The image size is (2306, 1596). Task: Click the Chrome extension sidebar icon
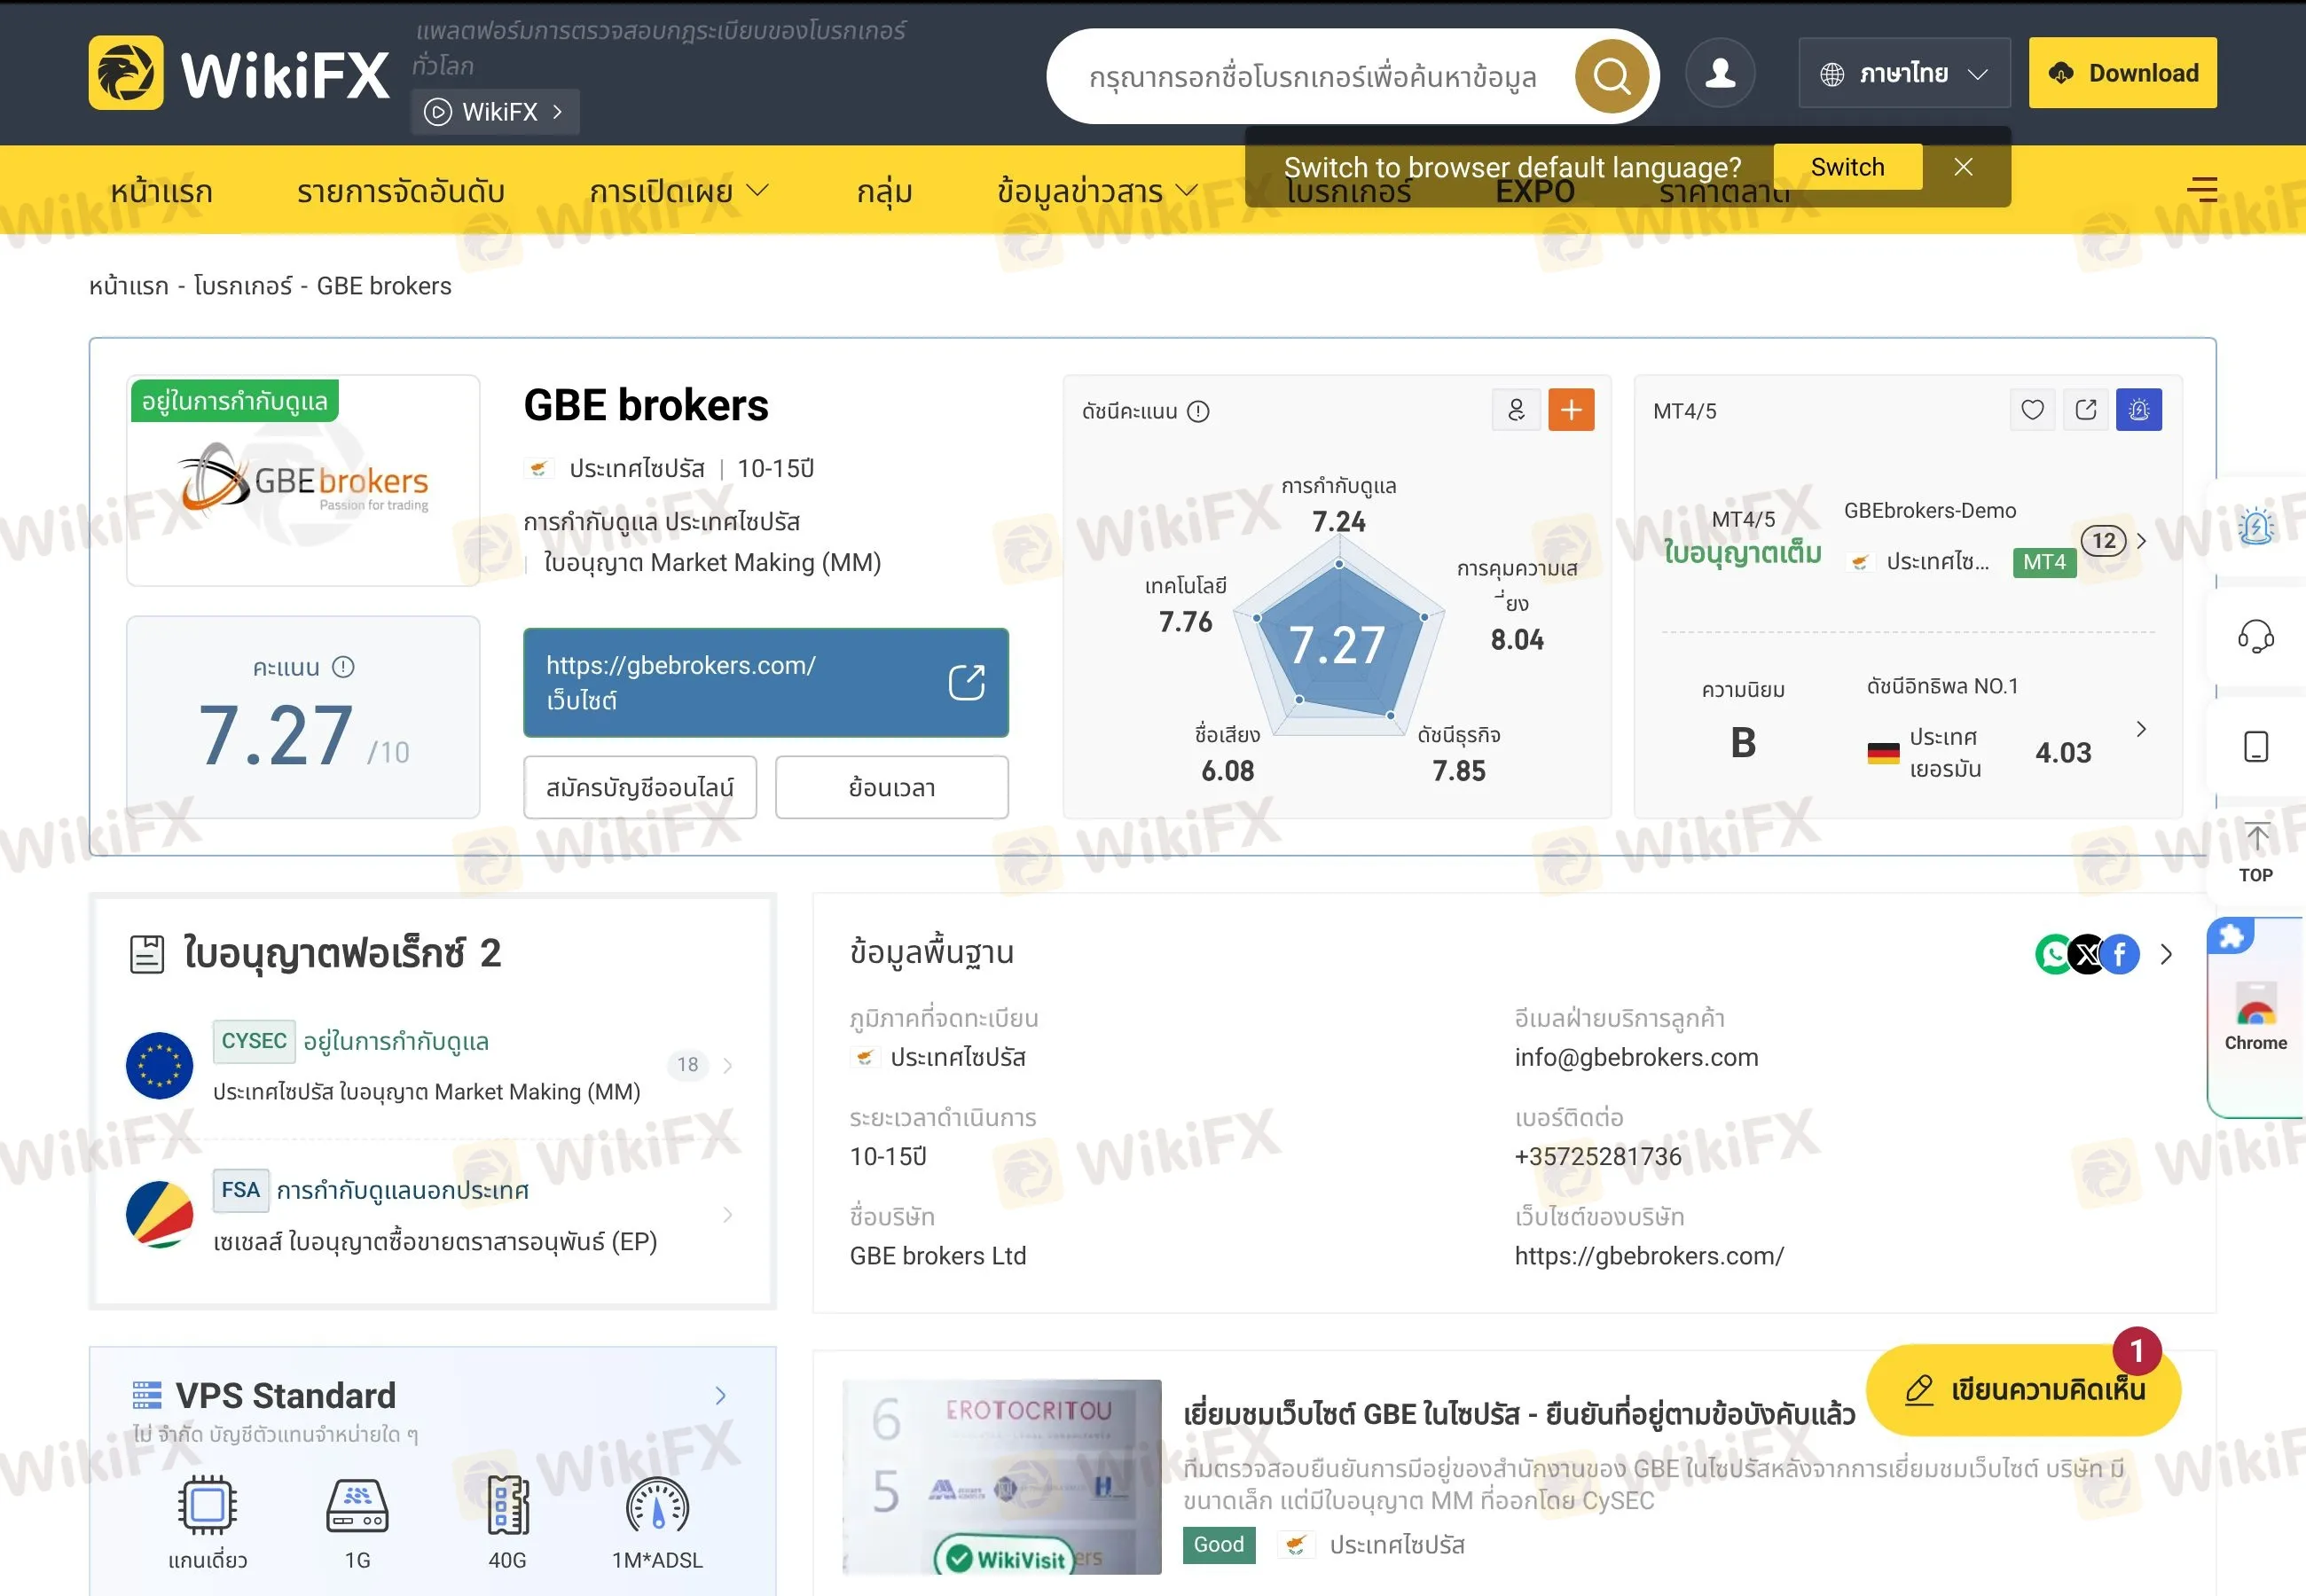pos(2256,1017)
